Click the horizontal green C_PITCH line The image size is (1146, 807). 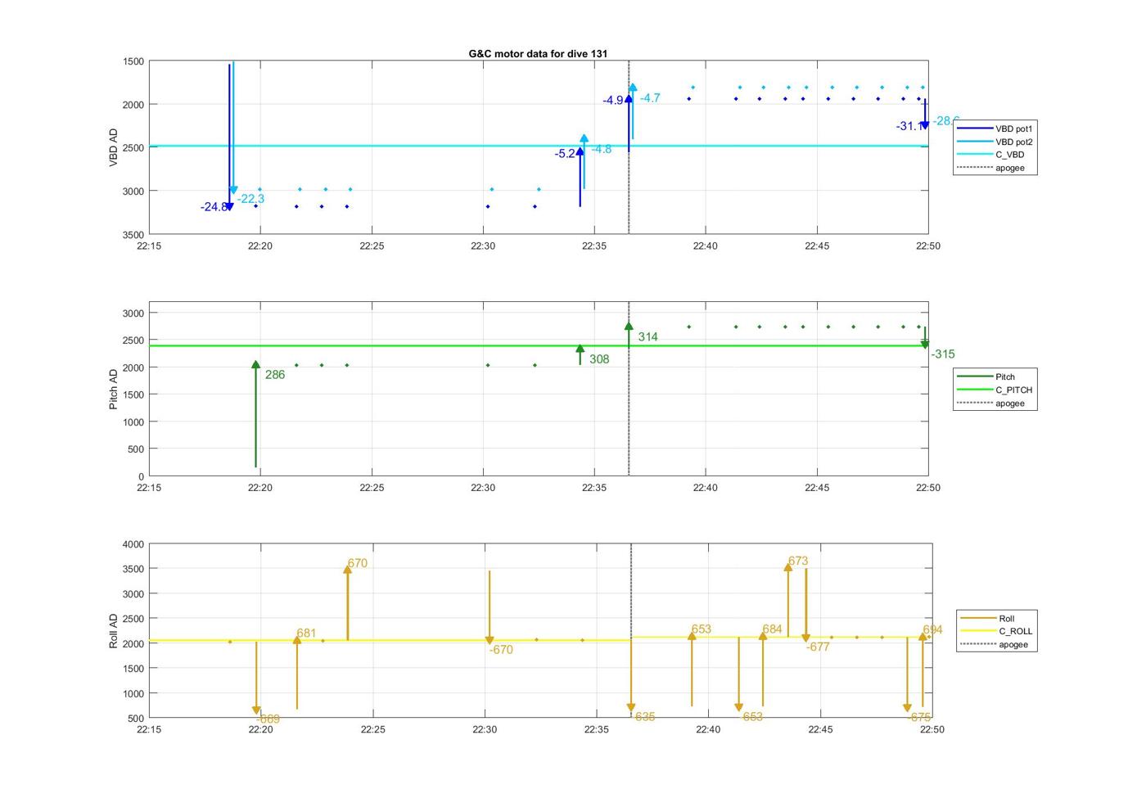(539, 345)
